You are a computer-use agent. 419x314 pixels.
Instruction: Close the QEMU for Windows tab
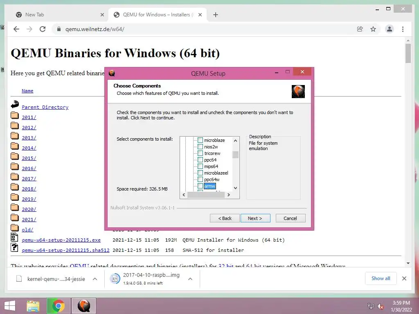[x=200, y=15]
